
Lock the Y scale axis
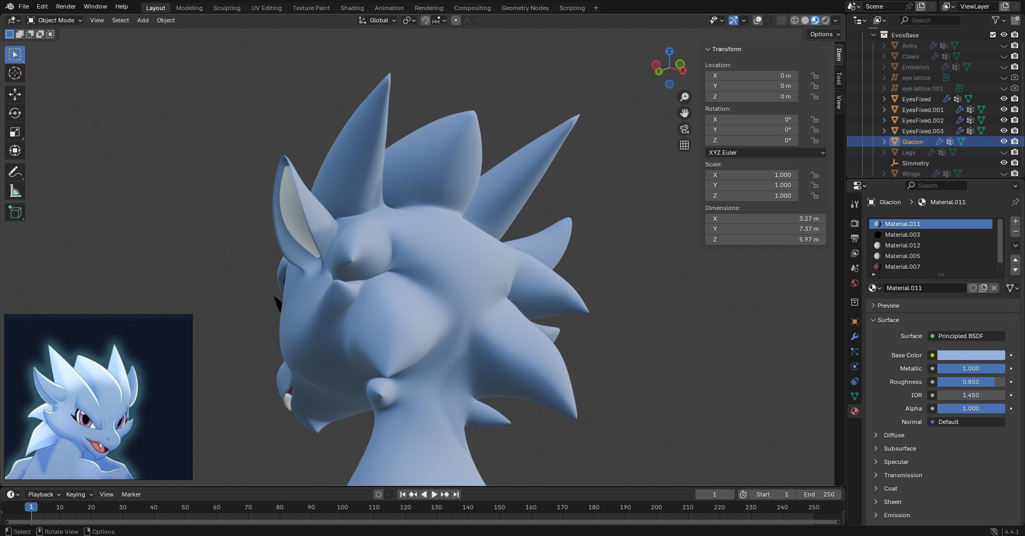tap(815, 185)
